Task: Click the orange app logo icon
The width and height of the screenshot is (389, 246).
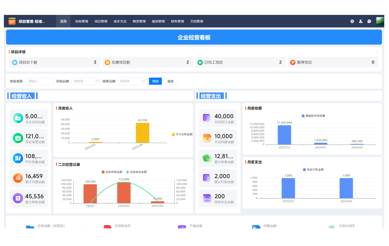Action: click(12, 21)
